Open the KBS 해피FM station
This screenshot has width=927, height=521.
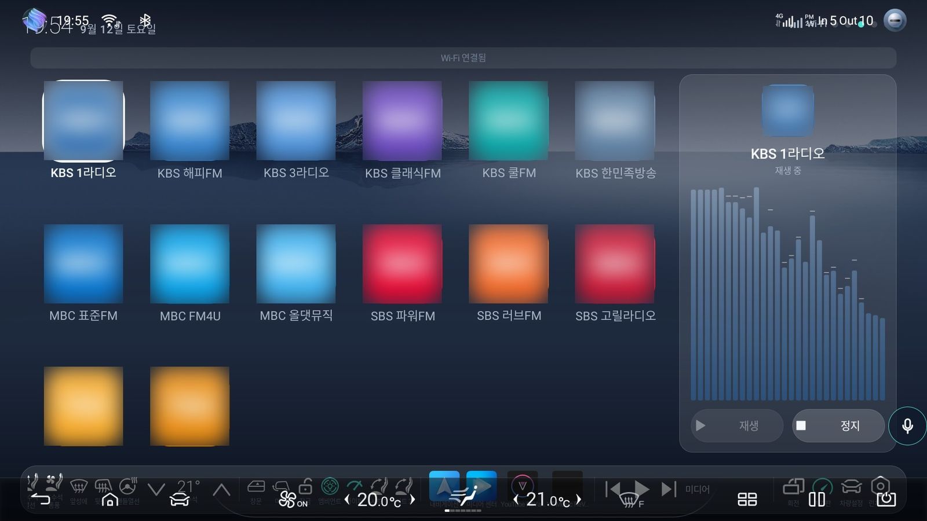189,120
